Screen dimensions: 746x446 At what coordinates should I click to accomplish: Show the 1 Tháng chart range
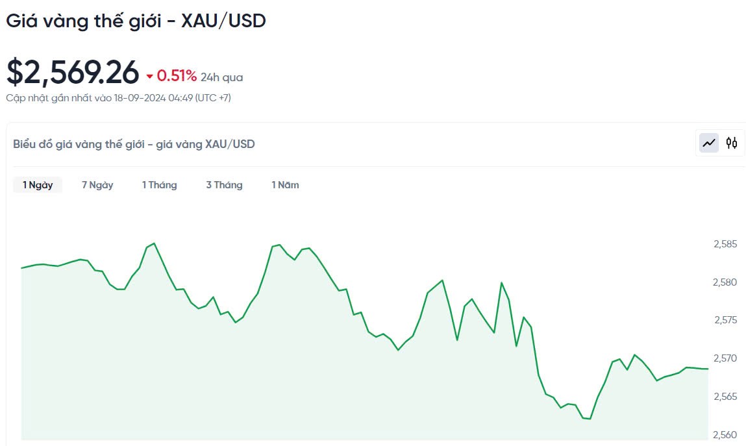(159, 185)
